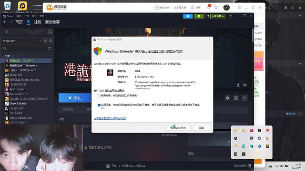Click input method 英 indicator in taskbar

(x=271, y=166)
